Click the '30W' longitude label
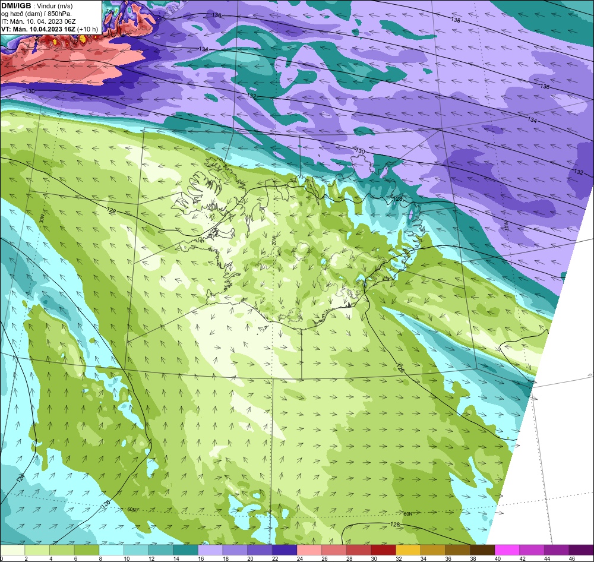Image resolution: width=594 pixels, height=562 pixels. (42, 218)
